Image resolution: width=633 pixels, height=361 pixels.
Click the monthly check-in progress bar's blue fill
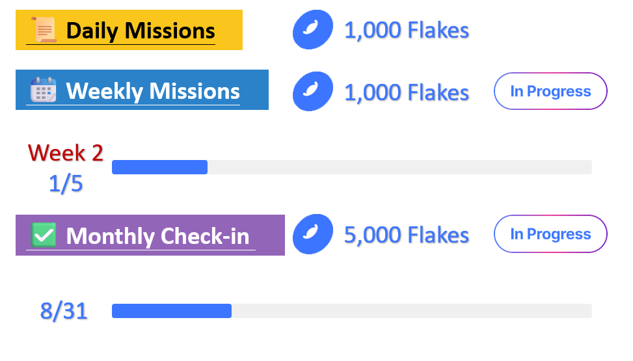[x=171, y=311]
